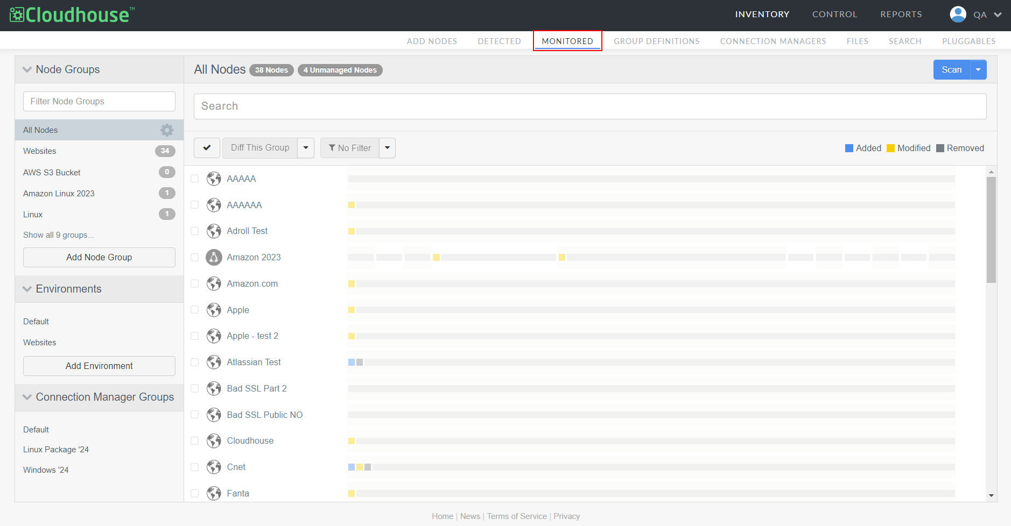Screen dimensions: 1011x526
Task: Click the Filter Node Groups field
Action: coord(99,101)
